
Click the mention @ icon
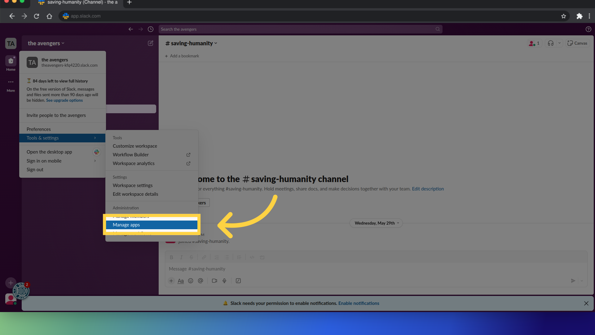(x=201, y=281)
